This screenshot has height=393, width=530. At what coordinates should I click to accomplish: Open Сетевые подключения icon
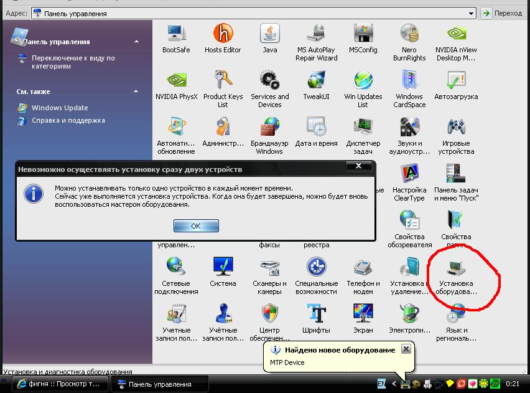tap(176, 276)
